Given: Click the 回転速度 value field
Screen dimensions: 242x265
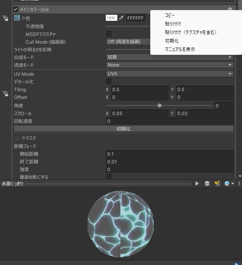Looking at the screenshot, I should tap(170, 121).
